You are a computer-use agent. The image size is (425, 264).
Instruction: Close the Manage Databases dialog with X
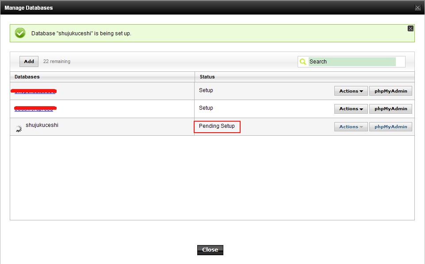pyautogui.click(x=417, y=7)
